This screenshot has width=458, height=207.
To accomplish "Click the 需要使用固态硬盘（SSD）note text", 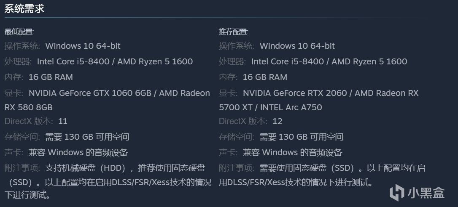I will [x=309, y=168].
